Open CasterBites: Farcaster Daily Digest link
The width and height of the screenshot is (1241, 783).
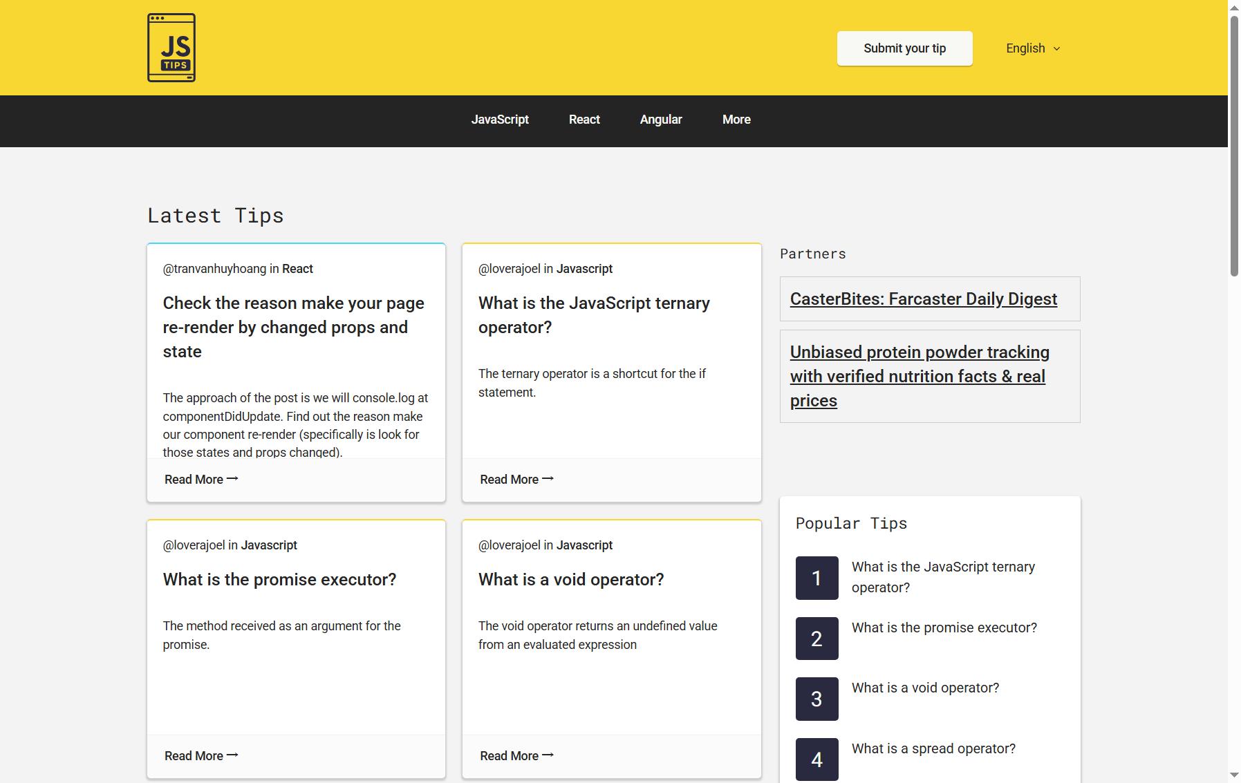(x=923, y=299)
